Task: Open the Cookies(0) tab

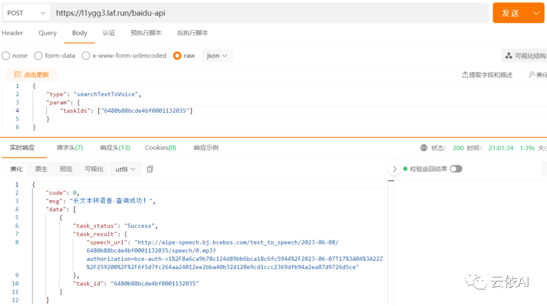Action: click(161, 148)
